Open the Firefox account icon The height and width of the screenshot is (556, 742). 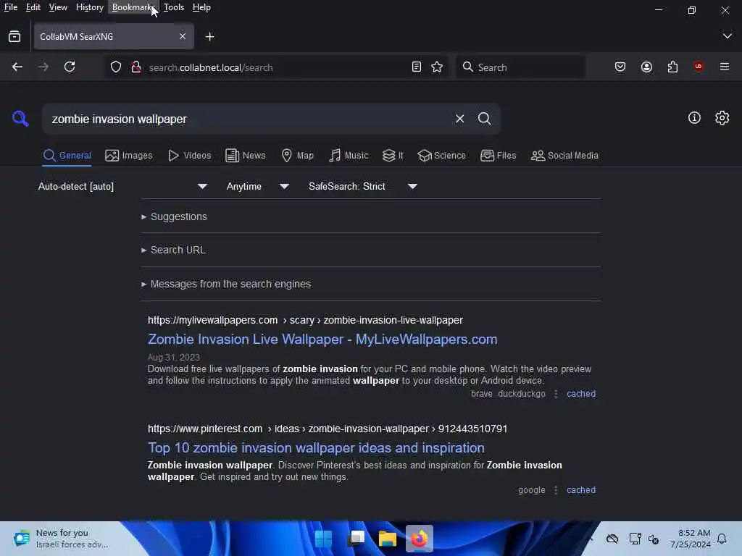tap(646, 67)
